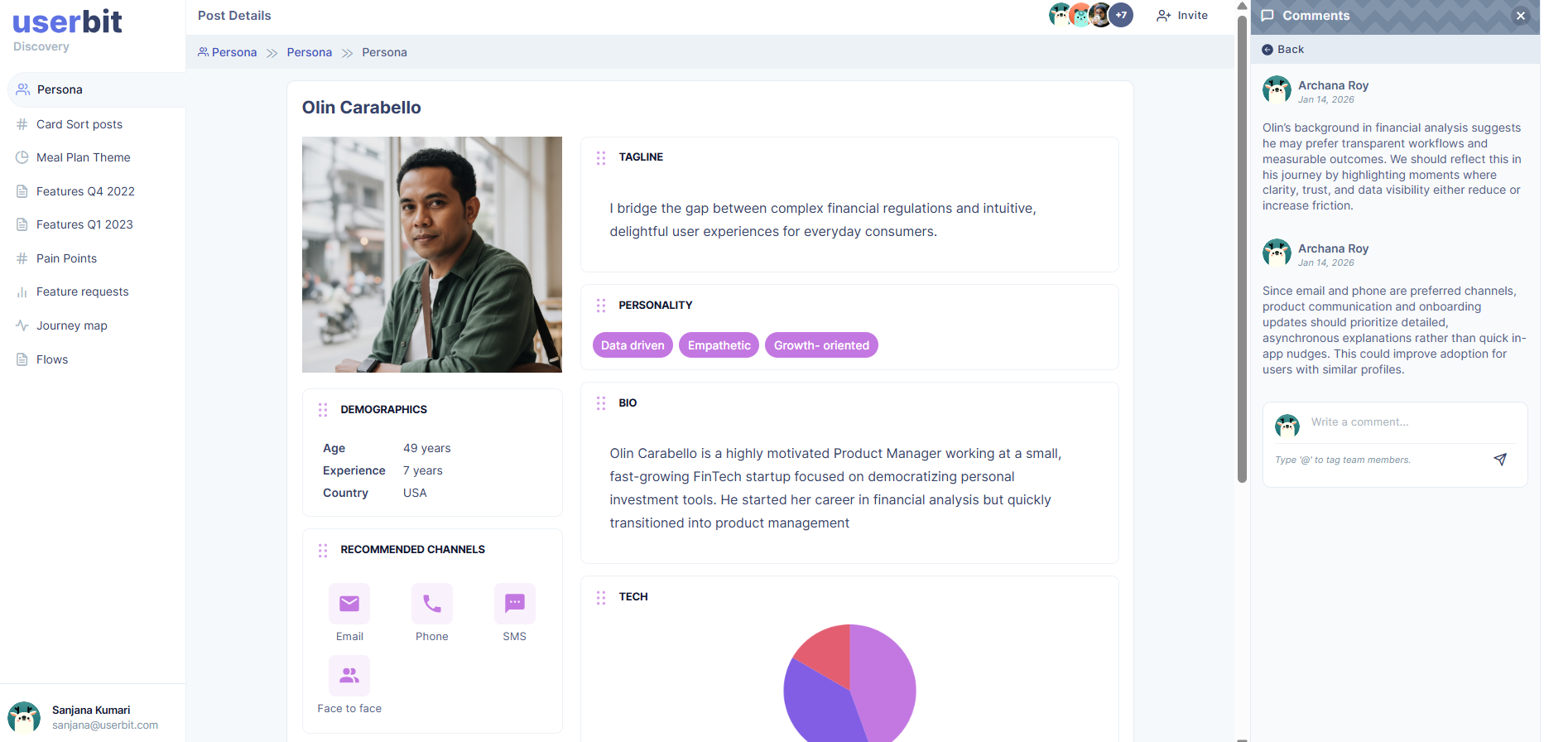Open Card Sort posts section
Image resolution: width=1544 pixels, height=742 pixels.
(79, 124)
